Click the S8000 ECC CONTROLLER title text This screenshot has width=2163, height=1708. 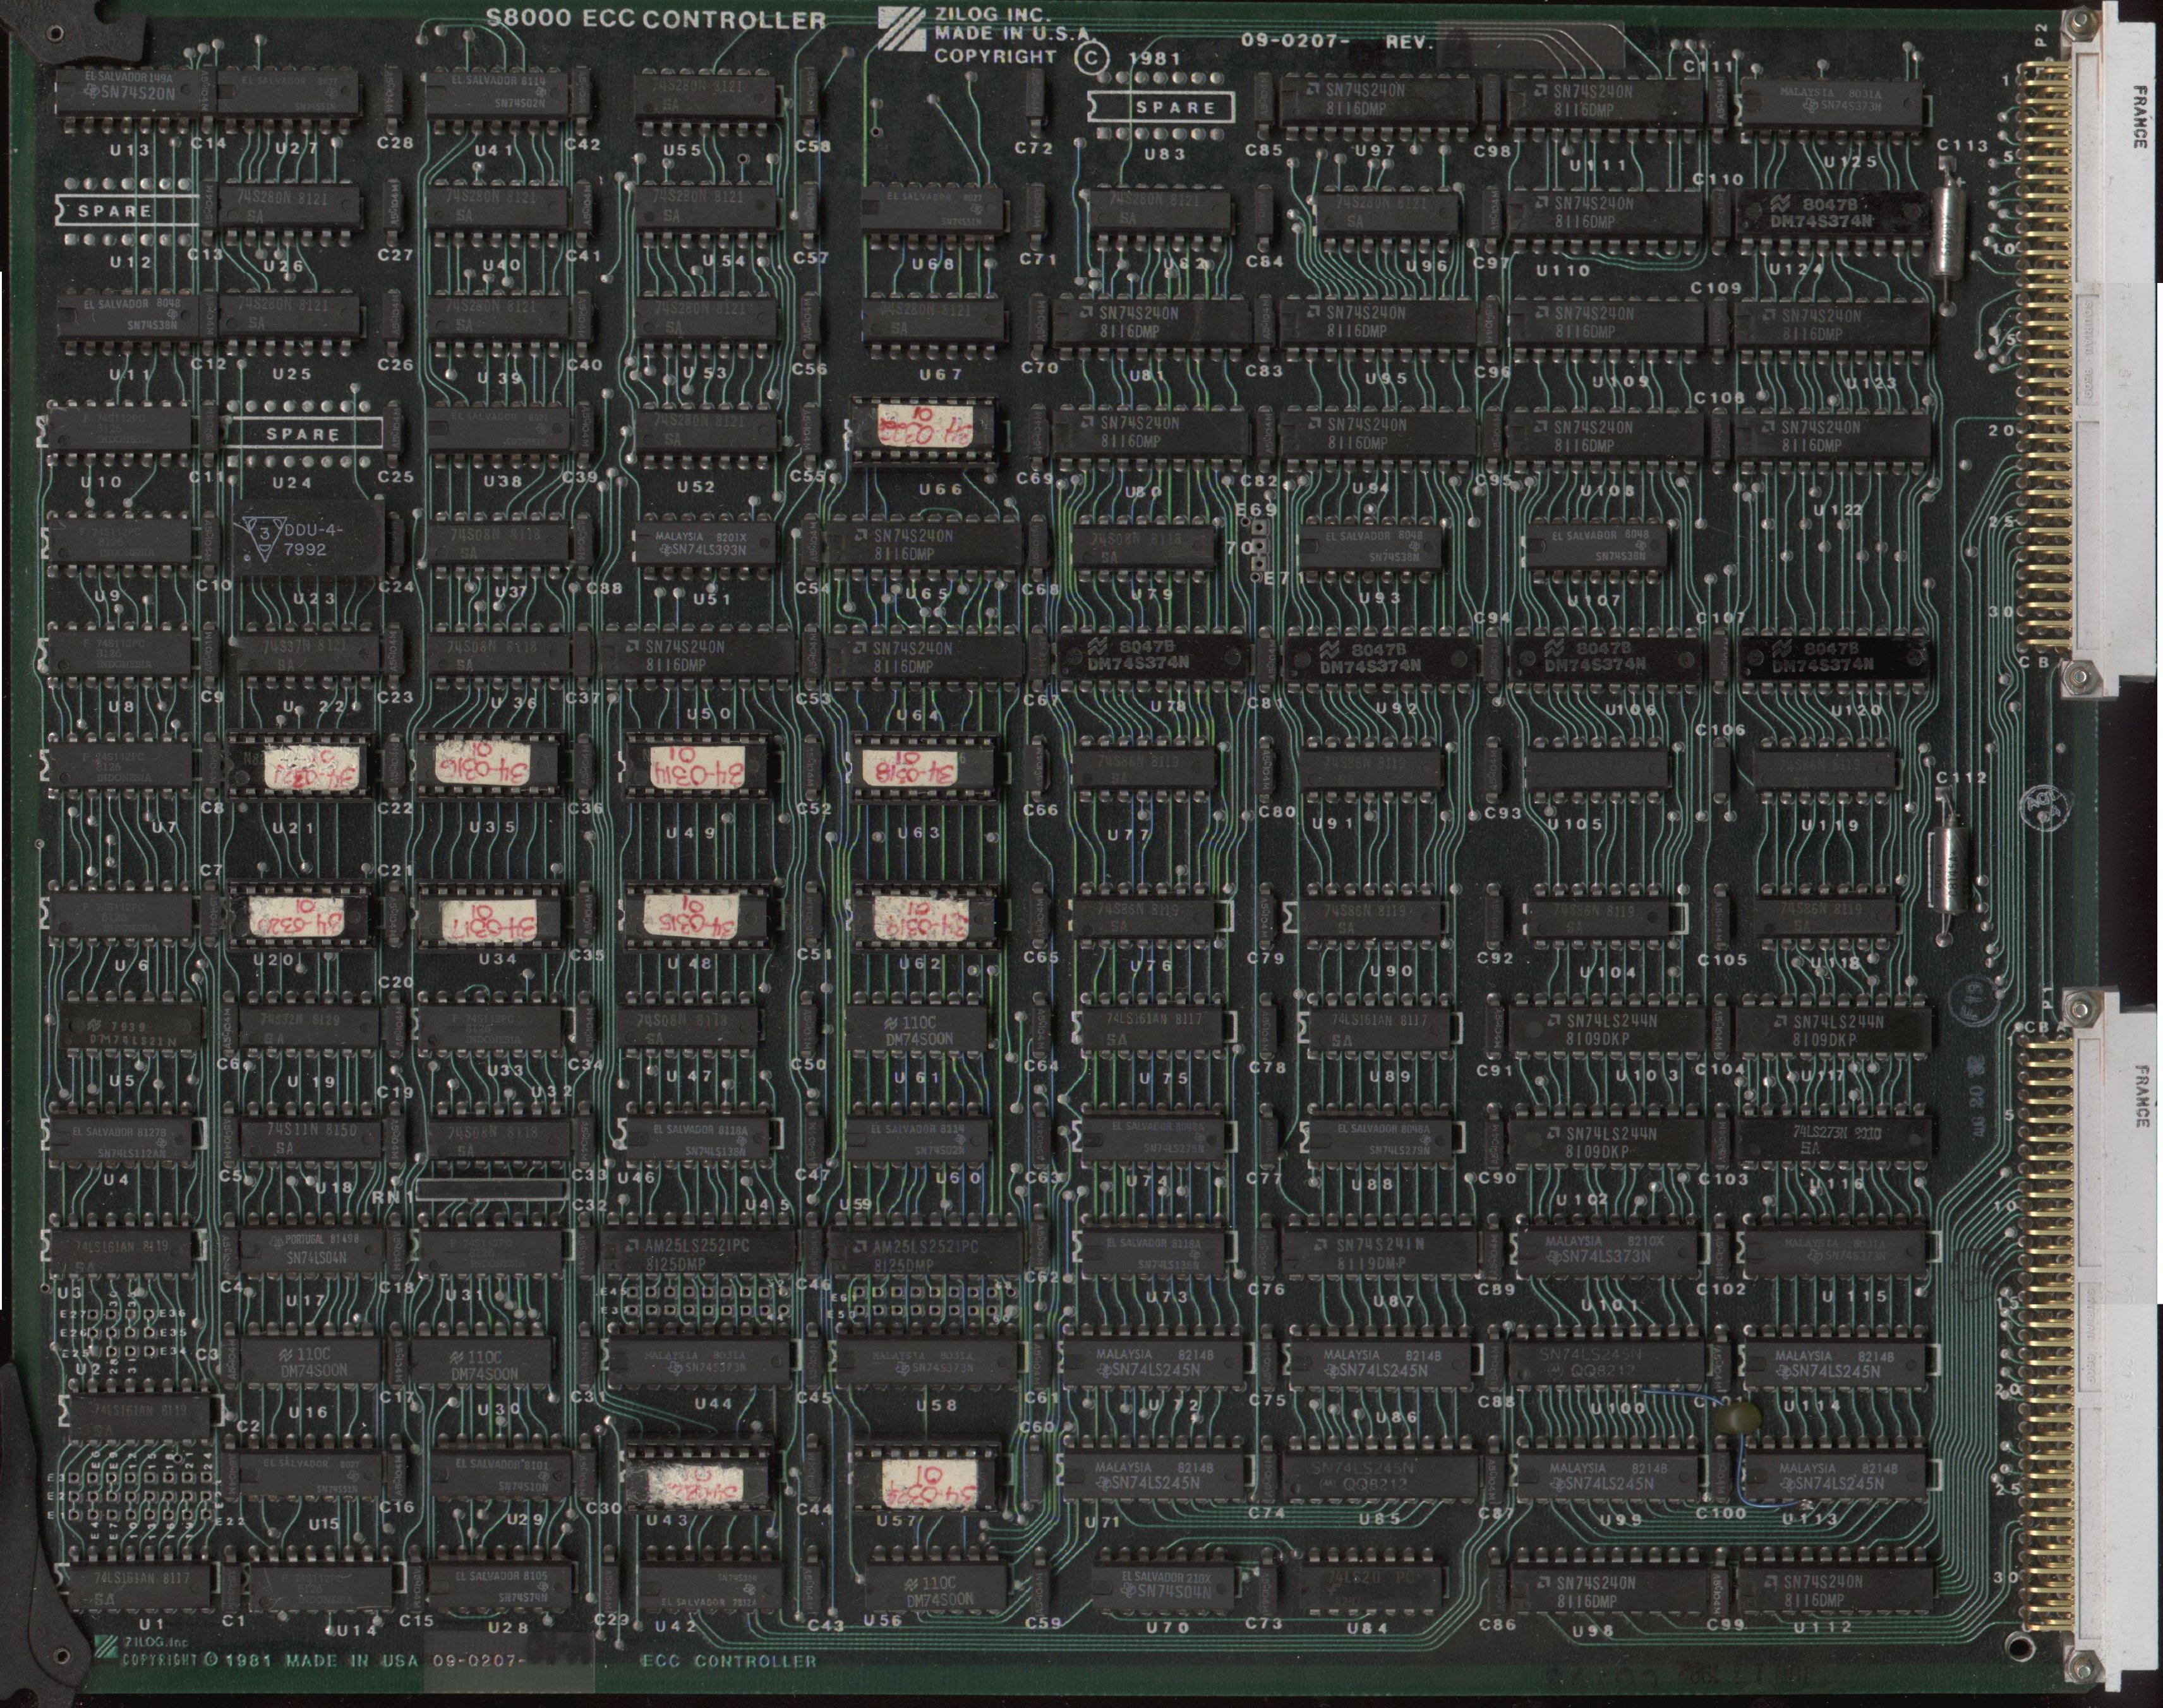pos(656,19)
